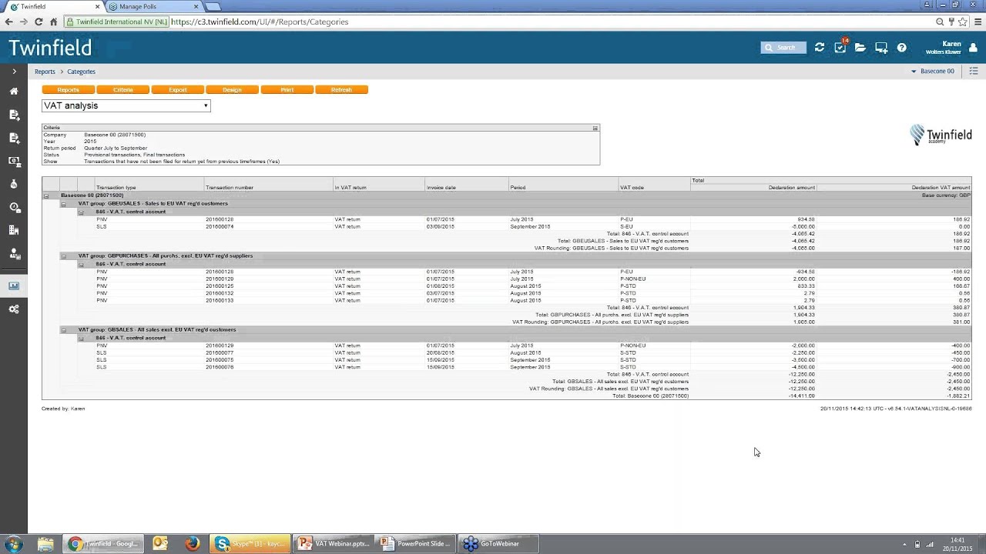Open the tasks icon with 14 badge
This screenshot has height=554, width=986.
840,47
